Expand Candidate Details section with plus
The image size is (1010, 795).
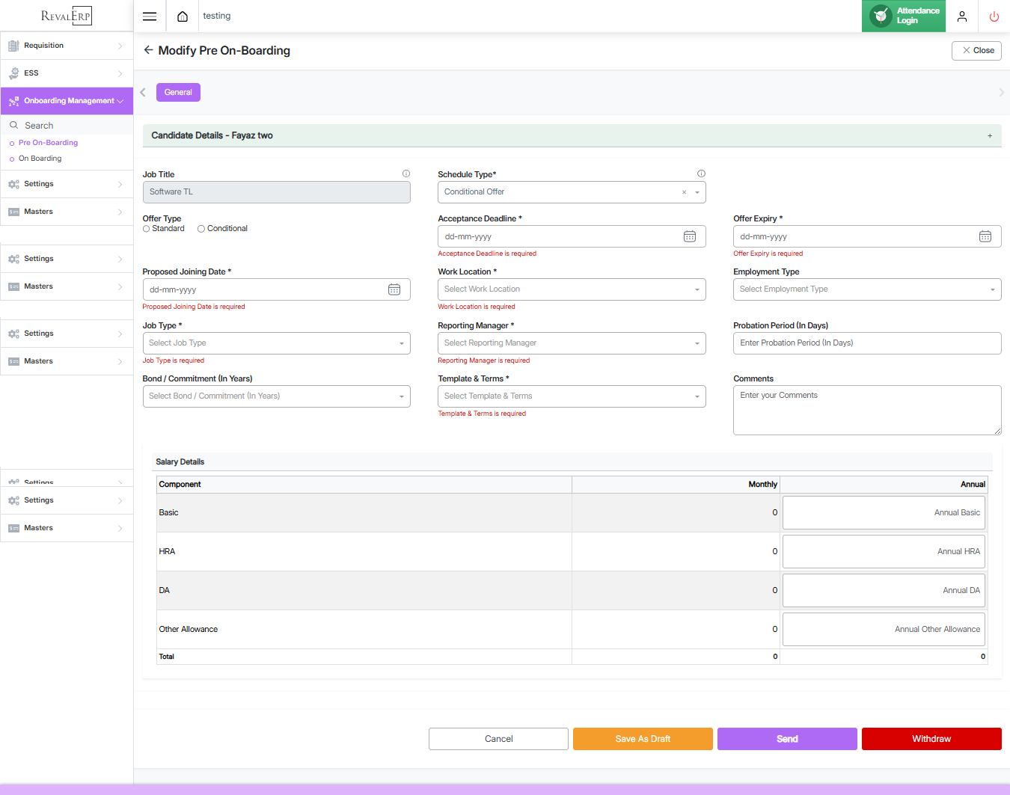[990, 136]
